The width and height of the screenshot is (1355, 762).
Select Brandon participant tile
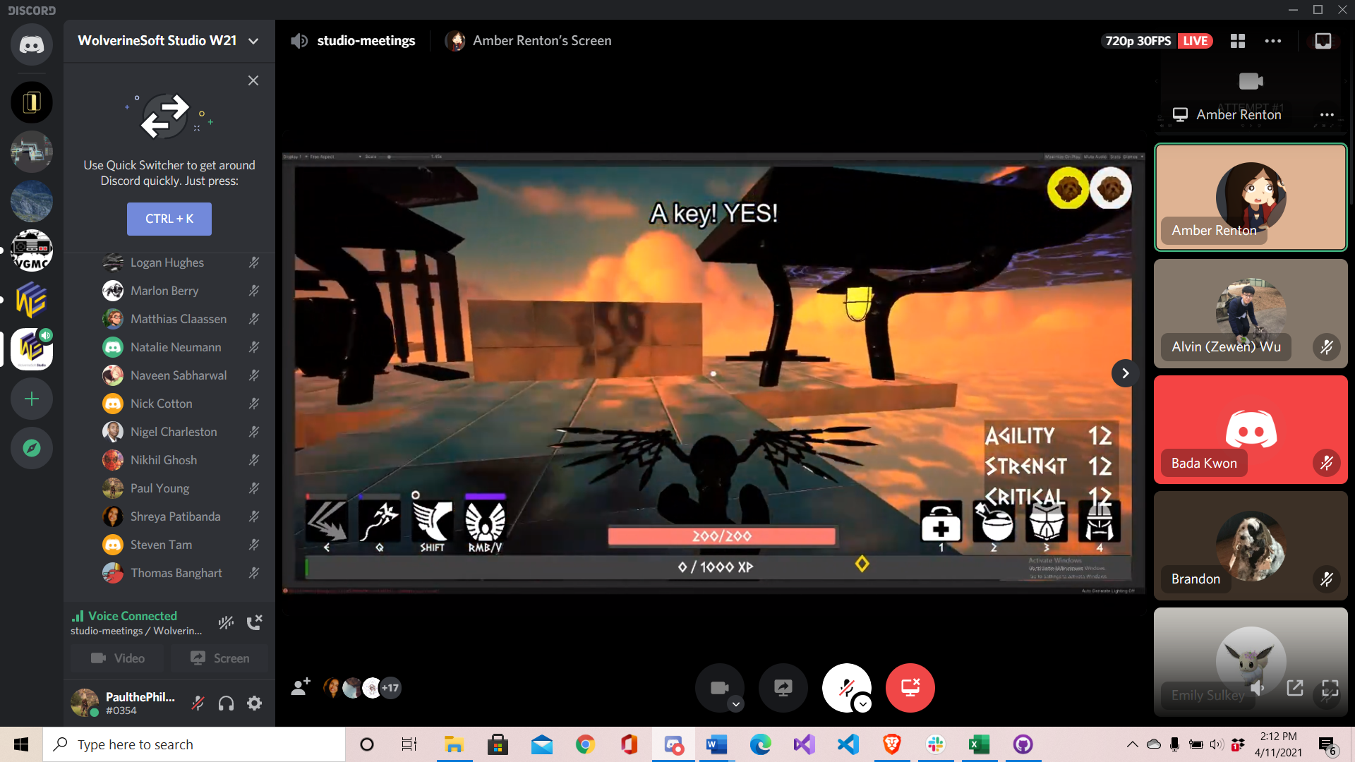click(x=1251, y=546)
